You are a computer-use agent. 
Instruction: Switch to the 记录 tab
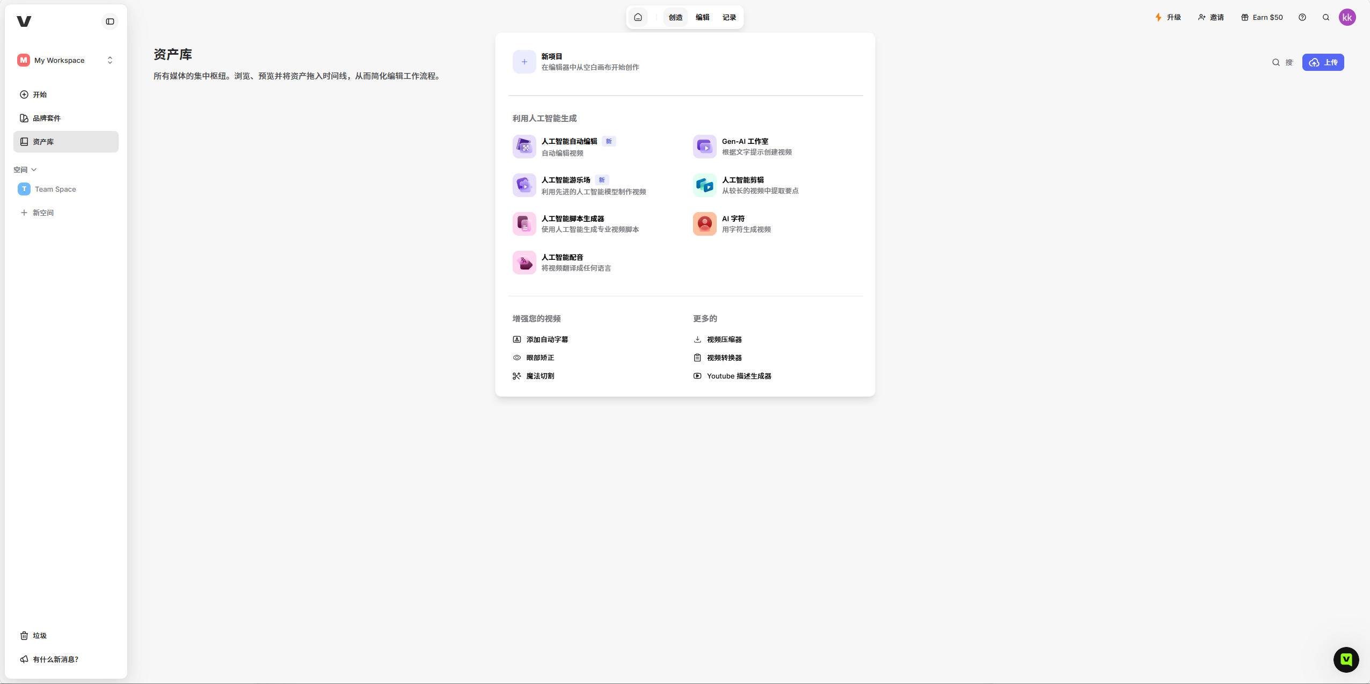pyautogui.click(x=729, y=17)
